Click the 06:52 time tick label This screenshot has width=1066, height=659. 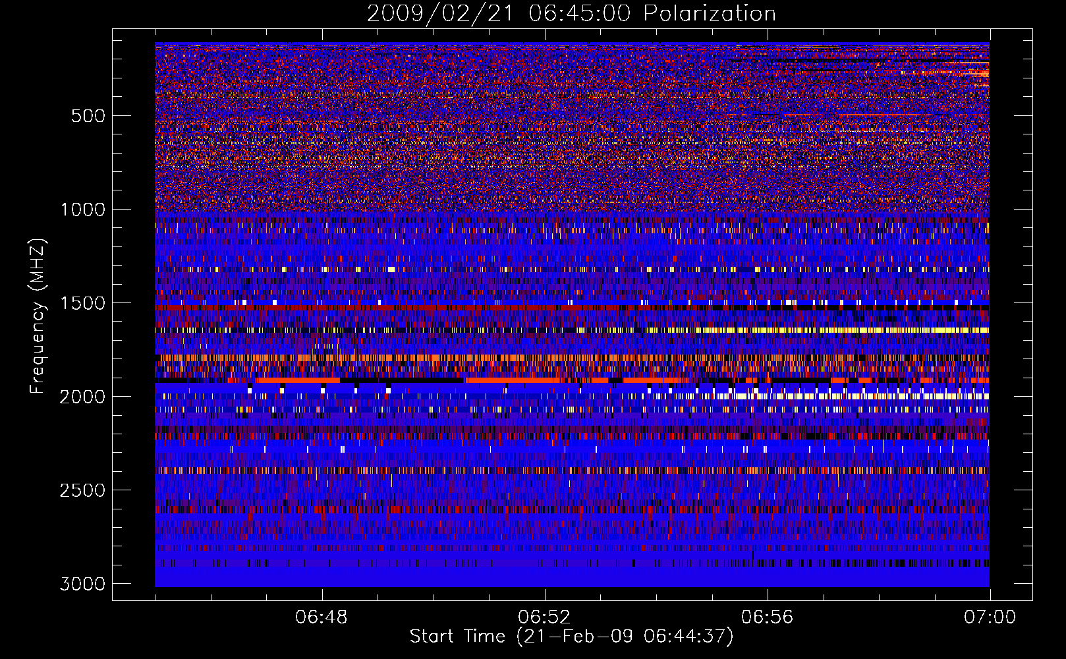[x=544, y=617]
